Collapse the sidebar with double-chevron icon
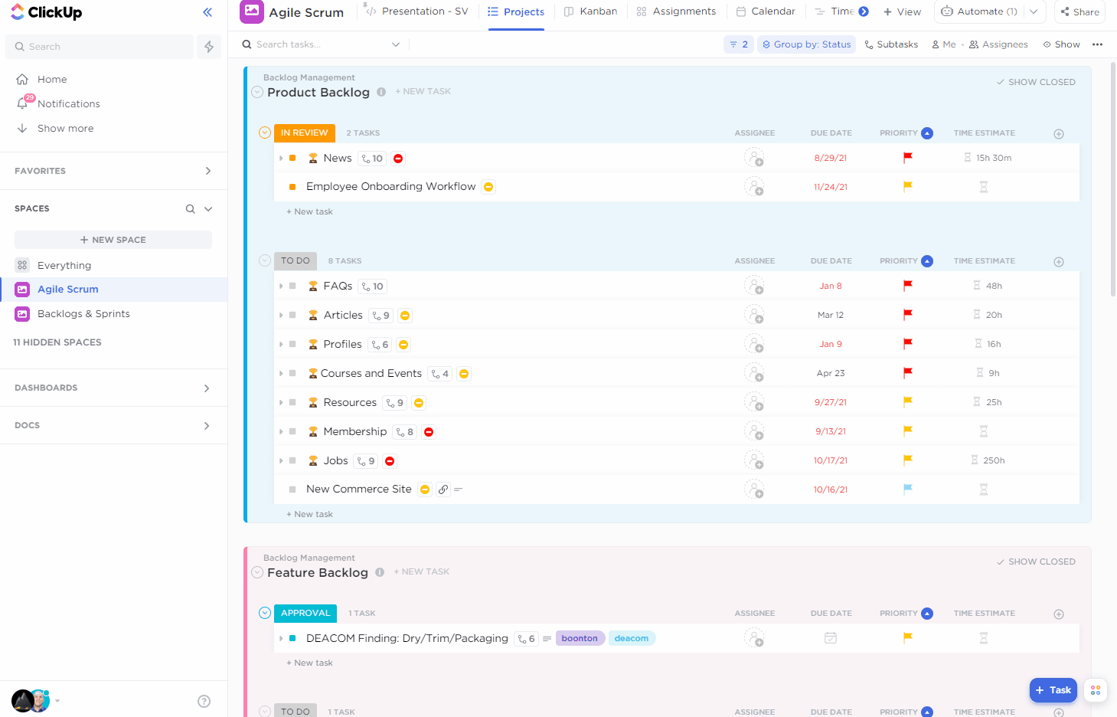 pos(207,12)
